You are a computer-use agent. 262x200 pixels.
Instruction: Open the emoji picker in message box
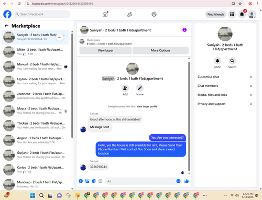pyautogui.click(x=178, y=181)
